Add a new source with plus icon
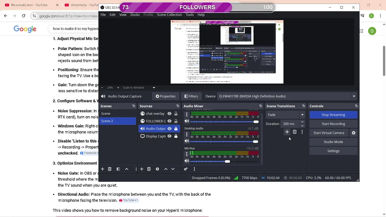The width and height of the screenshot is (386, 217). (x=142, y=169)
